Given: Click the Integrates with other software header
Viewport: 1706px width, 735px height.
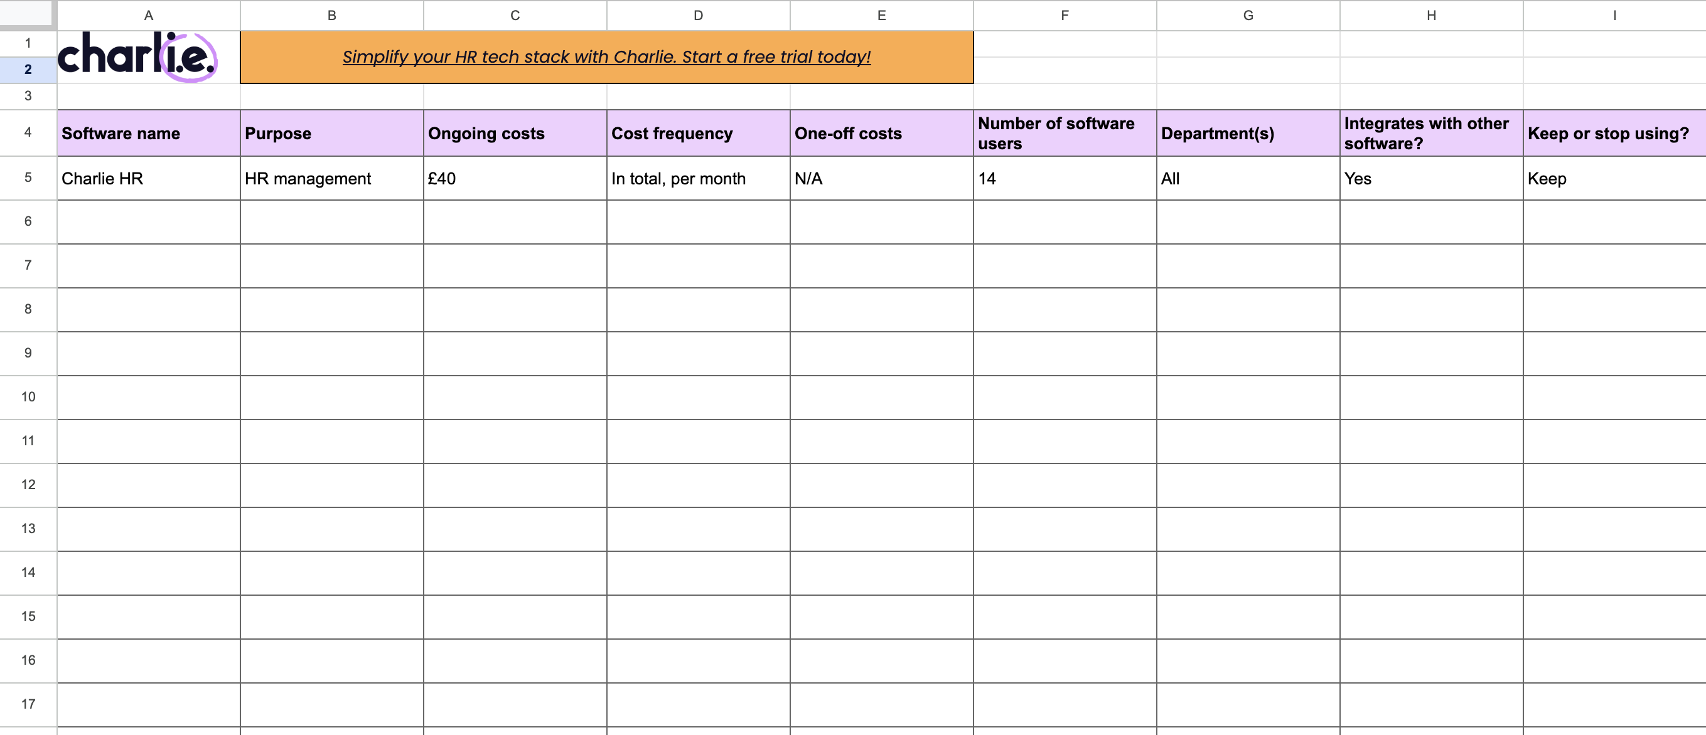Looking at the screenshot, I should pyautogui.click(x=1430, y=134).
